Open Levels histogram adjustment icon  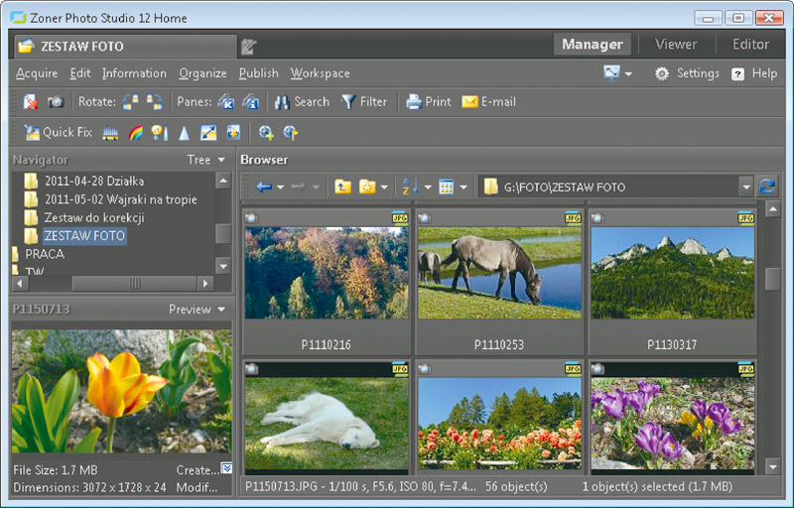111,132
